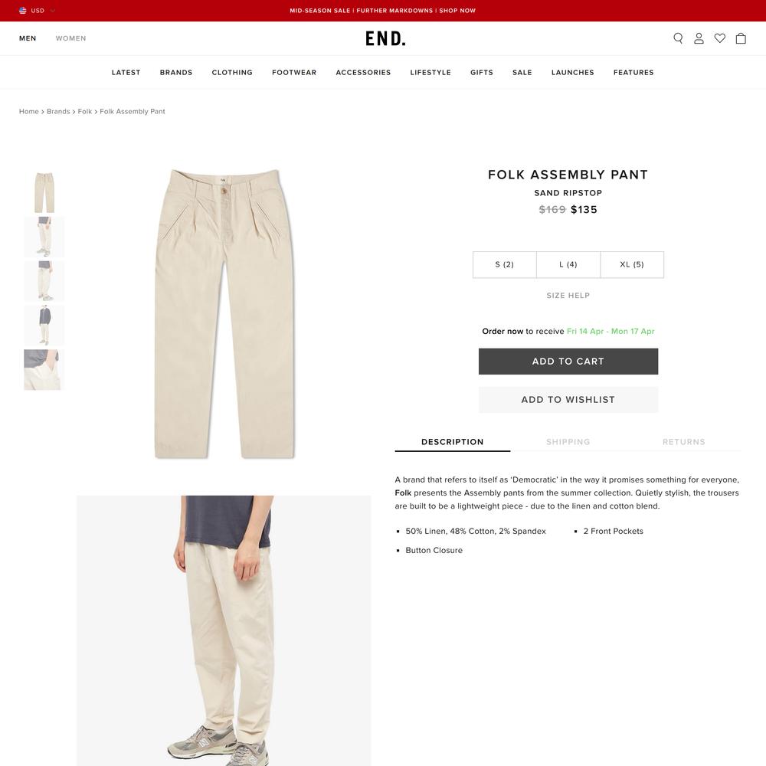Click the Add to Cart button
The height and width of the screenshot is (766, 766).
point(568,362)
